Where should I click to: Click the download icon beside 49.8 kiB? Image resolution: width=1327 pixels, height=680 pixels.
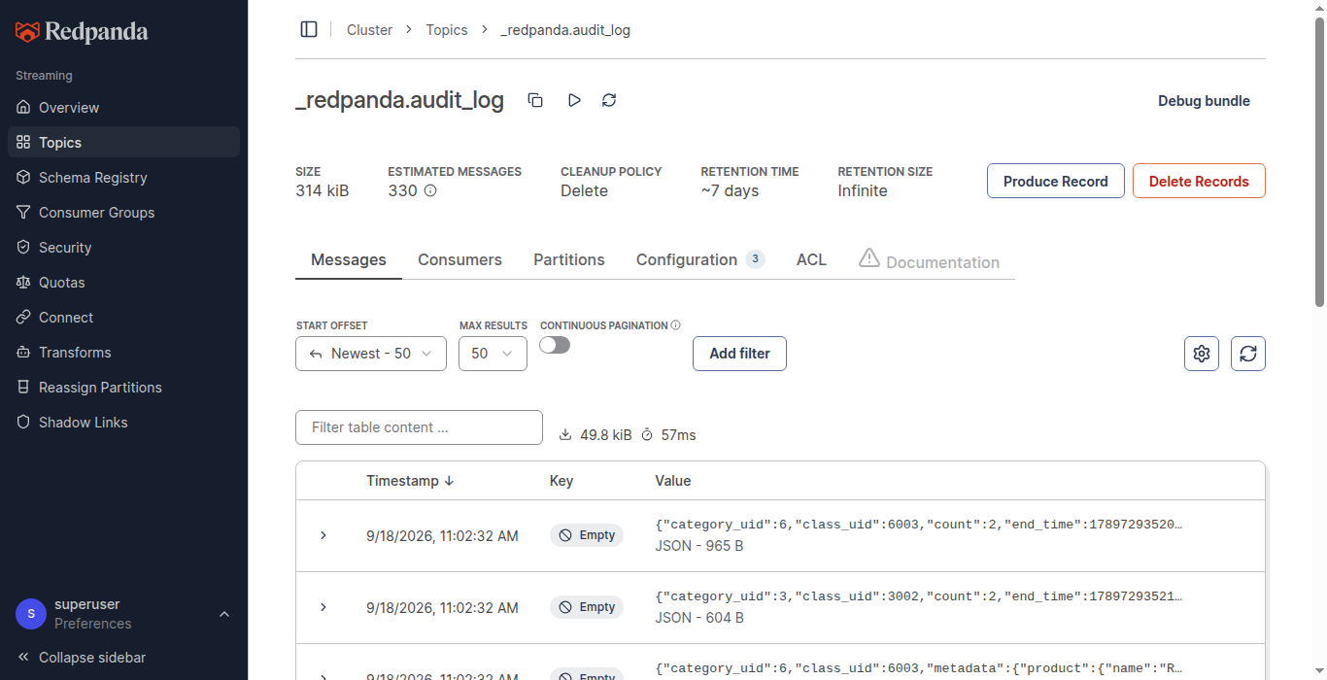coord(565,435)
